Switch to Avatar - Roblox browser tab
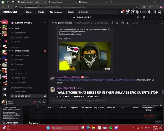This screenshot has height=131, width=164. (63, 2)
